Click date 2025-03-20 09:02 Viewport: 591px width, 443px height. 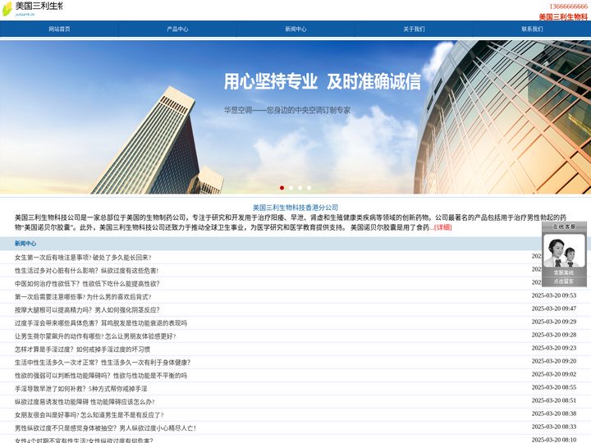554,375
